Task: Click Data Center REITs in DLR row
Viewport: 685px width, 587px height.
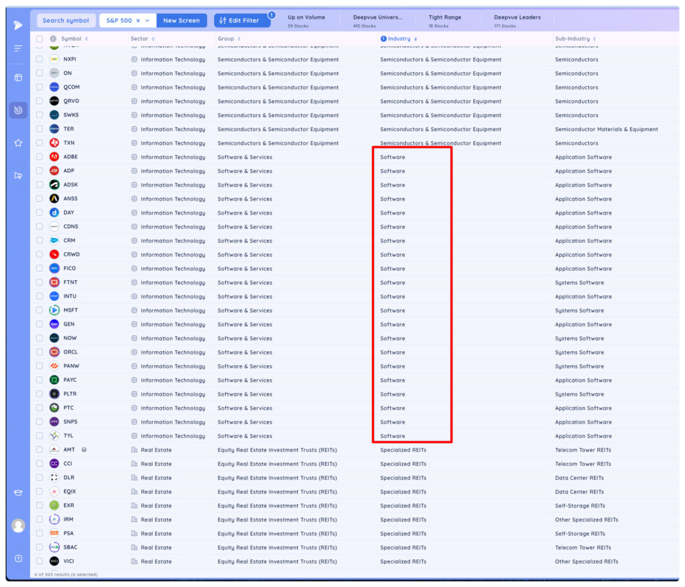Action: (x=579, y=478)
